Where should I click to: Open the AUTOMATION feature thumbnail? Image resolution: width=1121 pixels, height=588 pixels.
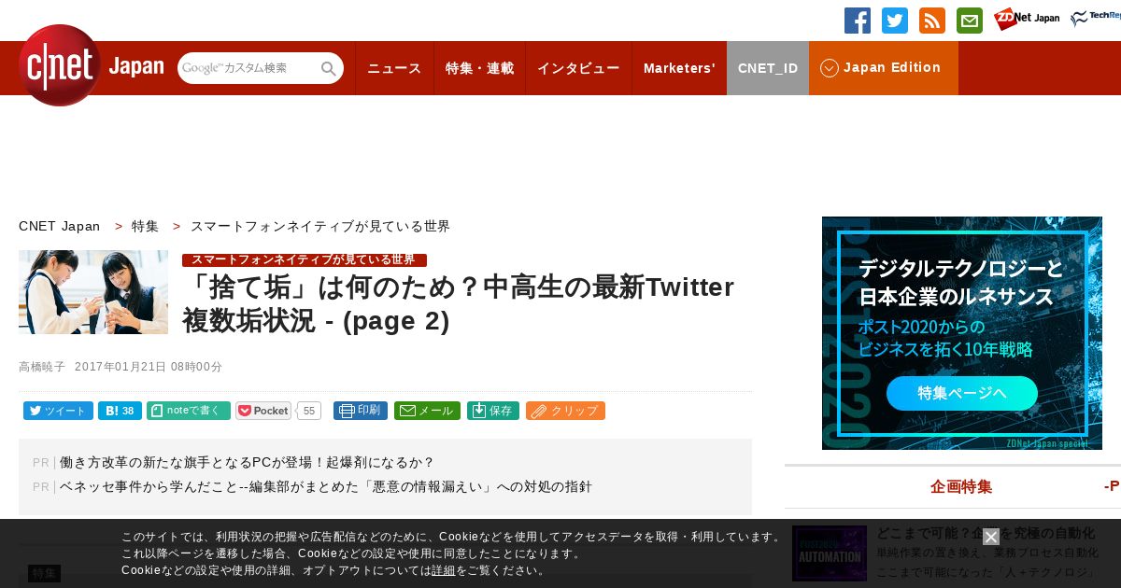[x=830, y=553]
